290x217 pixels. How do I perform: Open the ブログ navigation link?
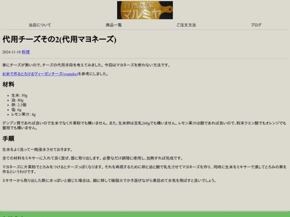[256, 25]
